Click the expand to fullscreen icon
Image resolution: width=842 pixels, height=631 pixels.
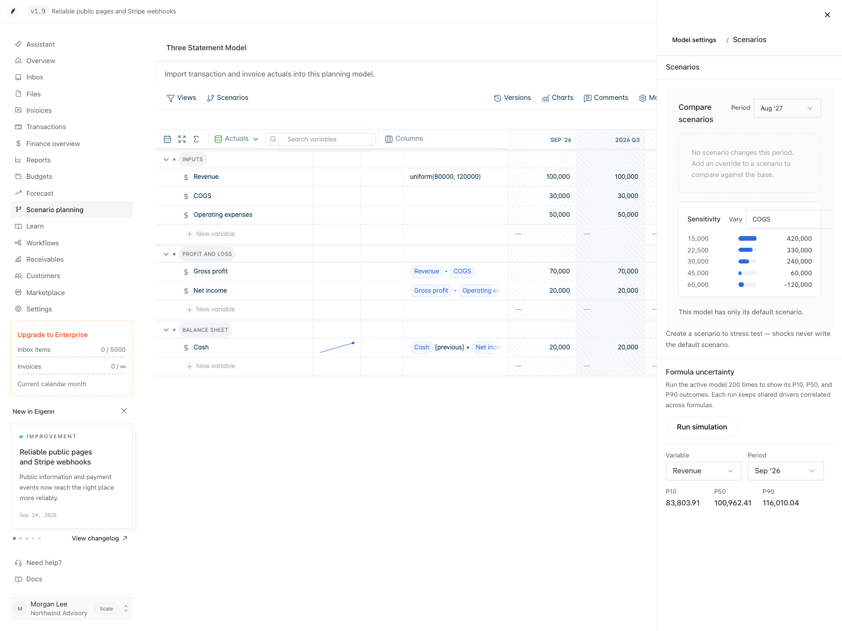182,139
